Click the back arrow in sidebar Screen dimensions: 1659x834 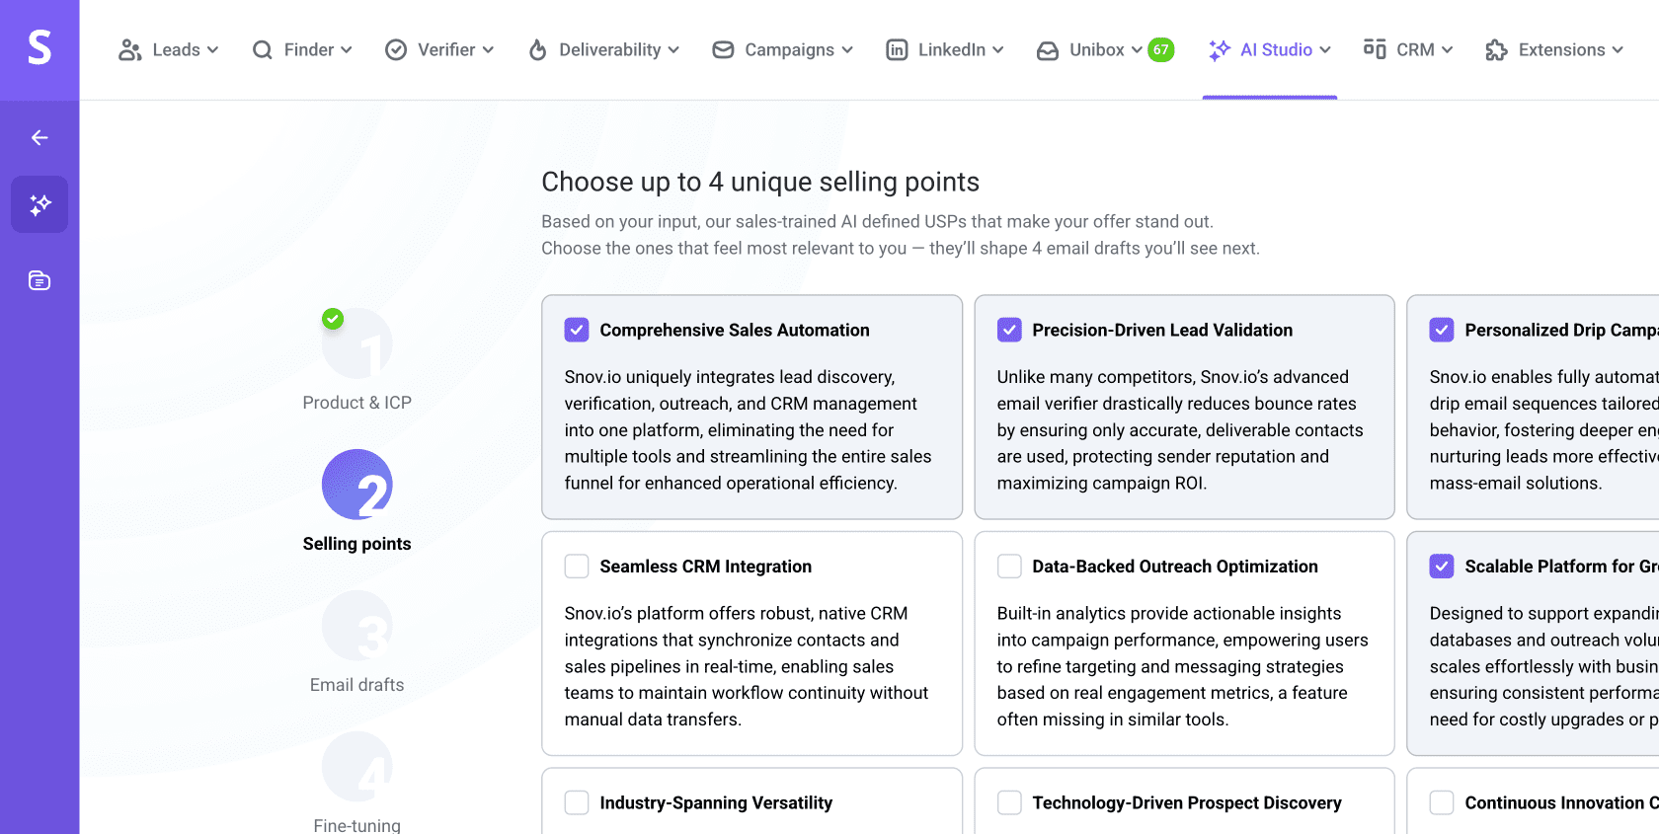click(x=39, y=138)
